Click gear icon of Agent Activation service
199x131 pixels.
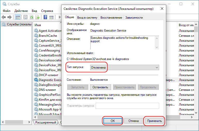tap(36, 31)
